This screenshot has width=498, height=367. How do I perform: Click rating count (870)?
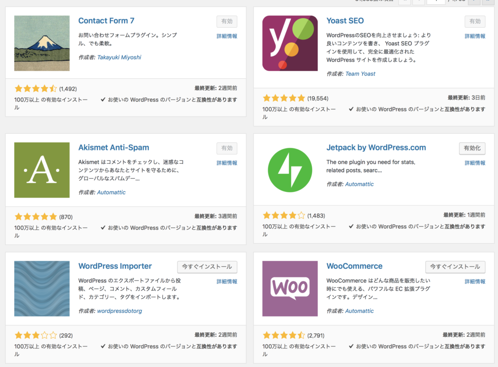coord(66,217)
